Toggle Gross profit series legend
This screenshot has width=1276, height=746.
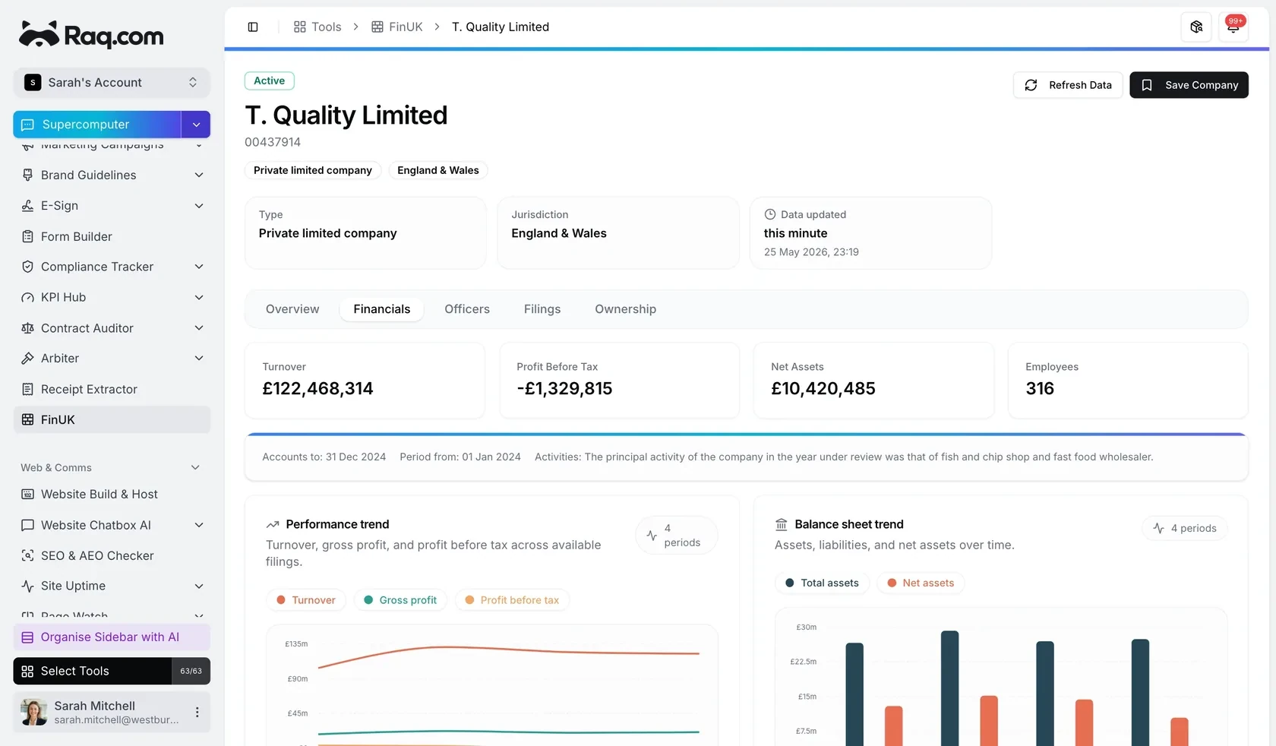point(400,600)
